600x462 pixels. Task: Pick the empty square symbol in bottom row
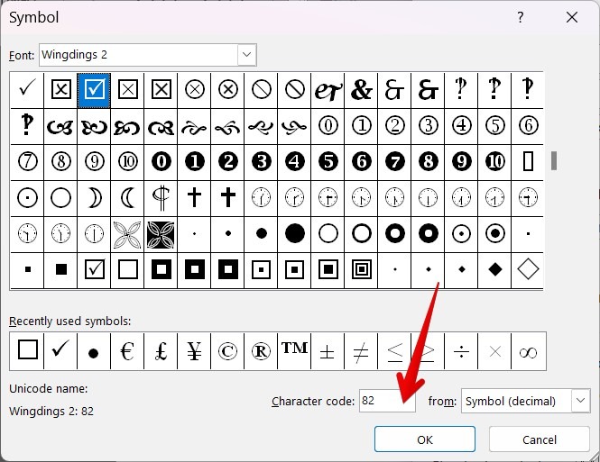pyautogui.click(x=127, y=269)
